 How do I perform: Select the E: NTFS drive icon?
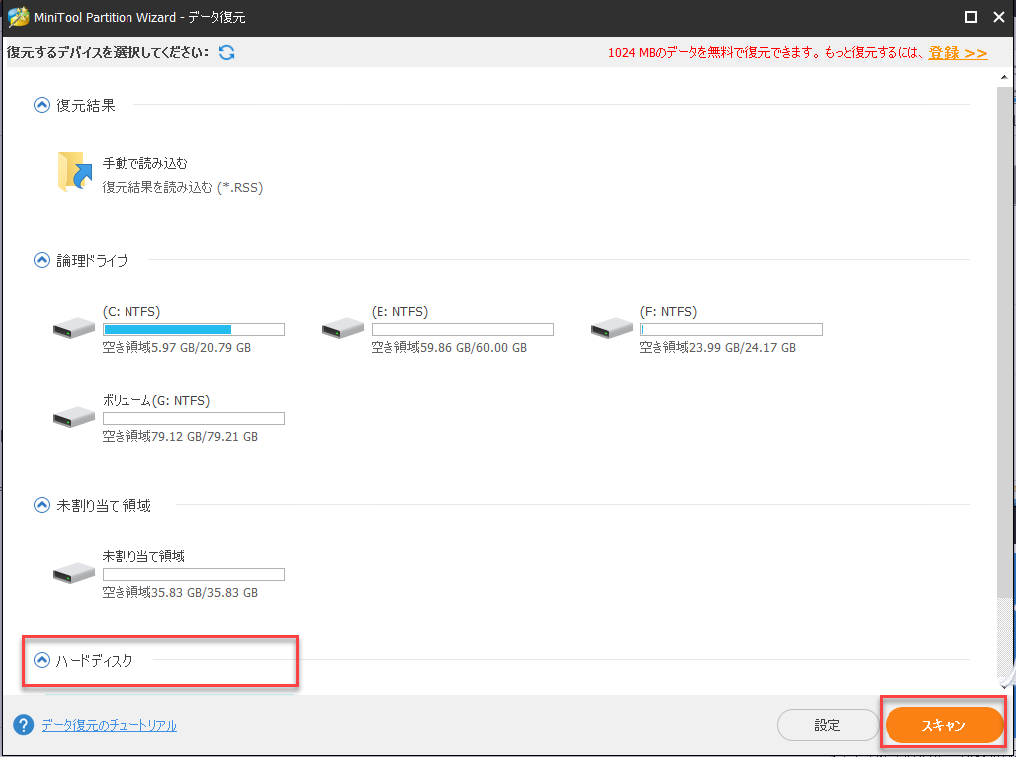pos(341,329)
